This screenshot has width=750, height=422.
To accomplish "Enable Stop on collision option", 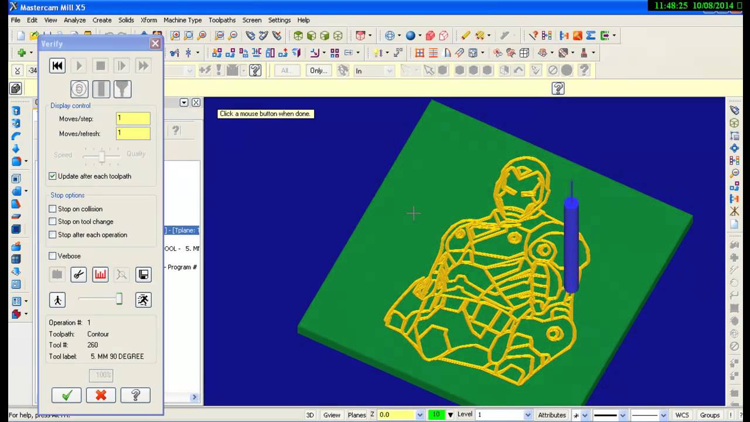I will pyautogui.click(x=53, y=209).
